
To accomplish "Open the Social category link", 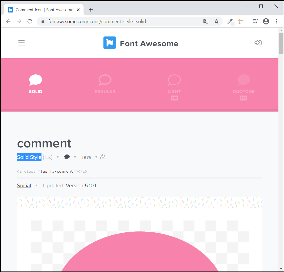I will [x=24, y=186].
